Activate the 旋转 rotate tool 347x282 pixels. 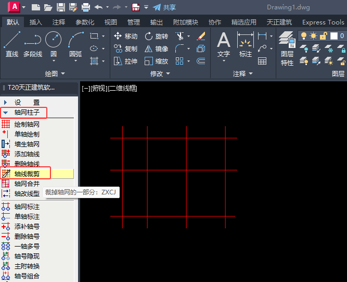click(156, 36)
